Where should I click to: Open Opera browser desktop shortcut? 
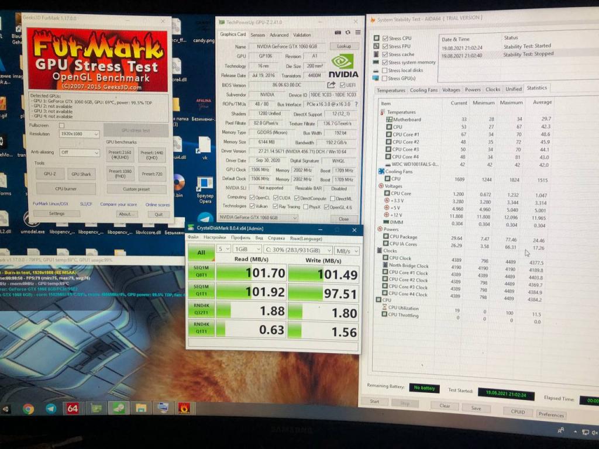[x=205, y=189]
